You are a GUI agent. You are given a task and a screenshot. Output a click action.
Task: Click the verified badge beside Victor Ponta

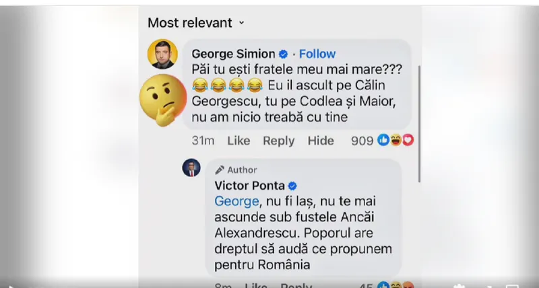click(293, 186)
